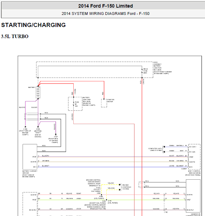The image size is (205, 216).
Task: Click the Body Control Module box
Action: coord(194,157)
